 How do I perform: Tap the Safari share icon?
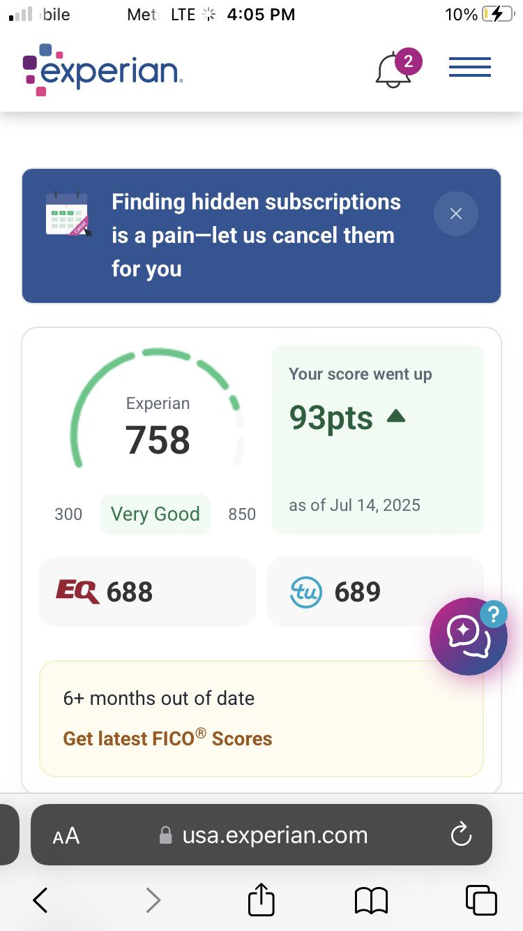[261, 900]
